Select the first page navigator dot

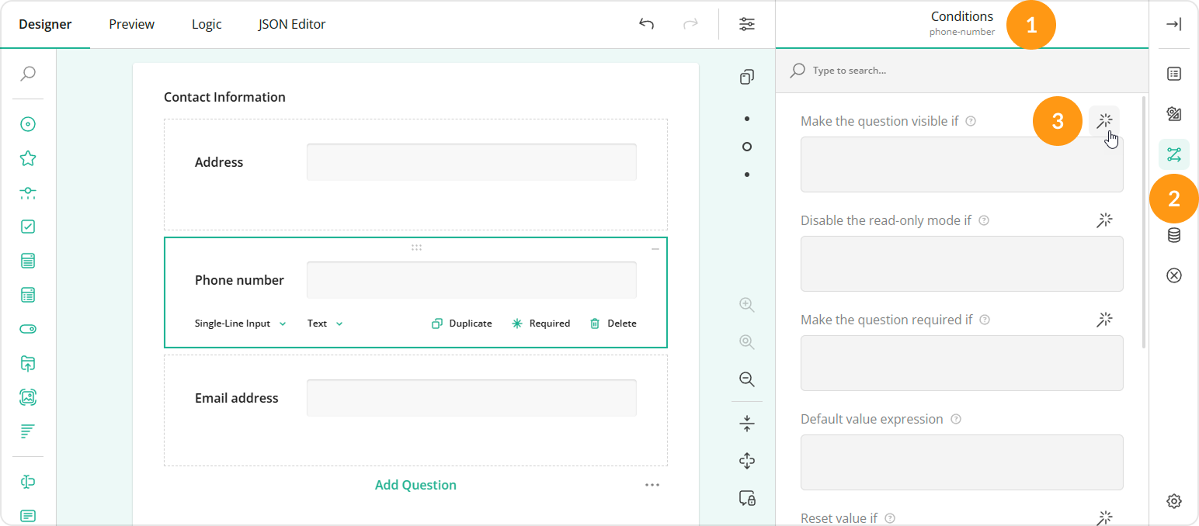[746, 118]
